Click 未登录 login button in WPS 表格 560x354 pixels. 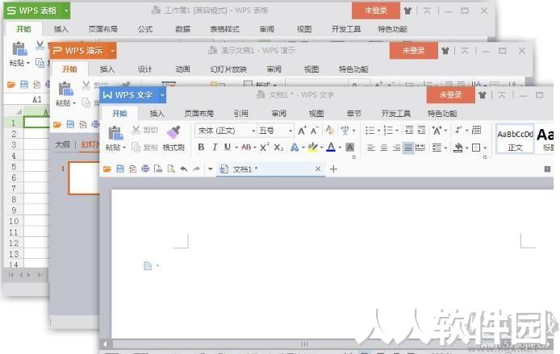pyautogui.click(x=376, y=10)
